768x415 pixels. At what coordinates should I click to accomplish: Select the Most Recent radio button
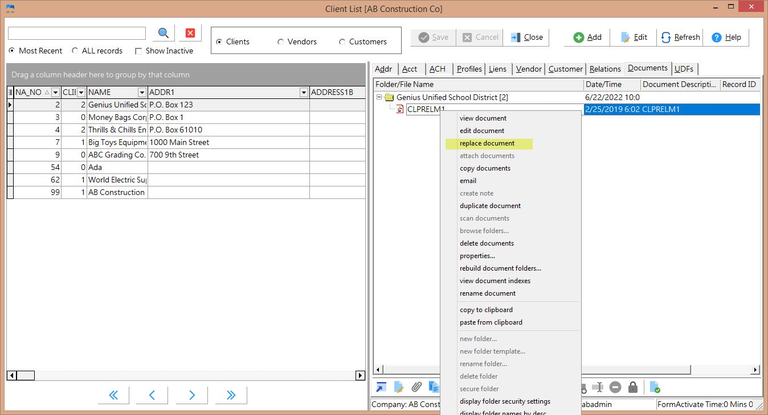click(x=11, y=51)
